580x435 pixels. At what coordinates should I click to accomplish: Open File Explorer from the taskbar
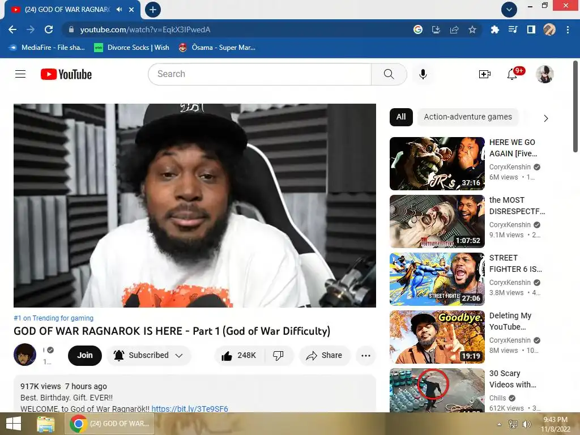pos(46,424)
